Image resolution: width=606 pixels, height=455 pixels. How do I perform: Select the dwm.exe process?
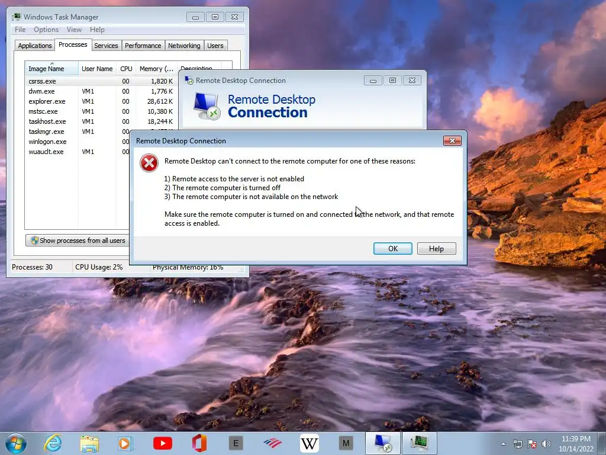pyautogui.click(x=101, y=91)
